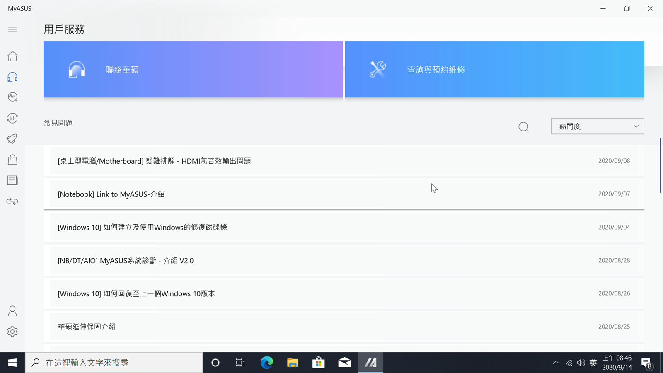Image resolution: width=663 pixels, height=373 pixels.
Task: Open the 熱門度 sort dropdown
Action: click(597, 126)
